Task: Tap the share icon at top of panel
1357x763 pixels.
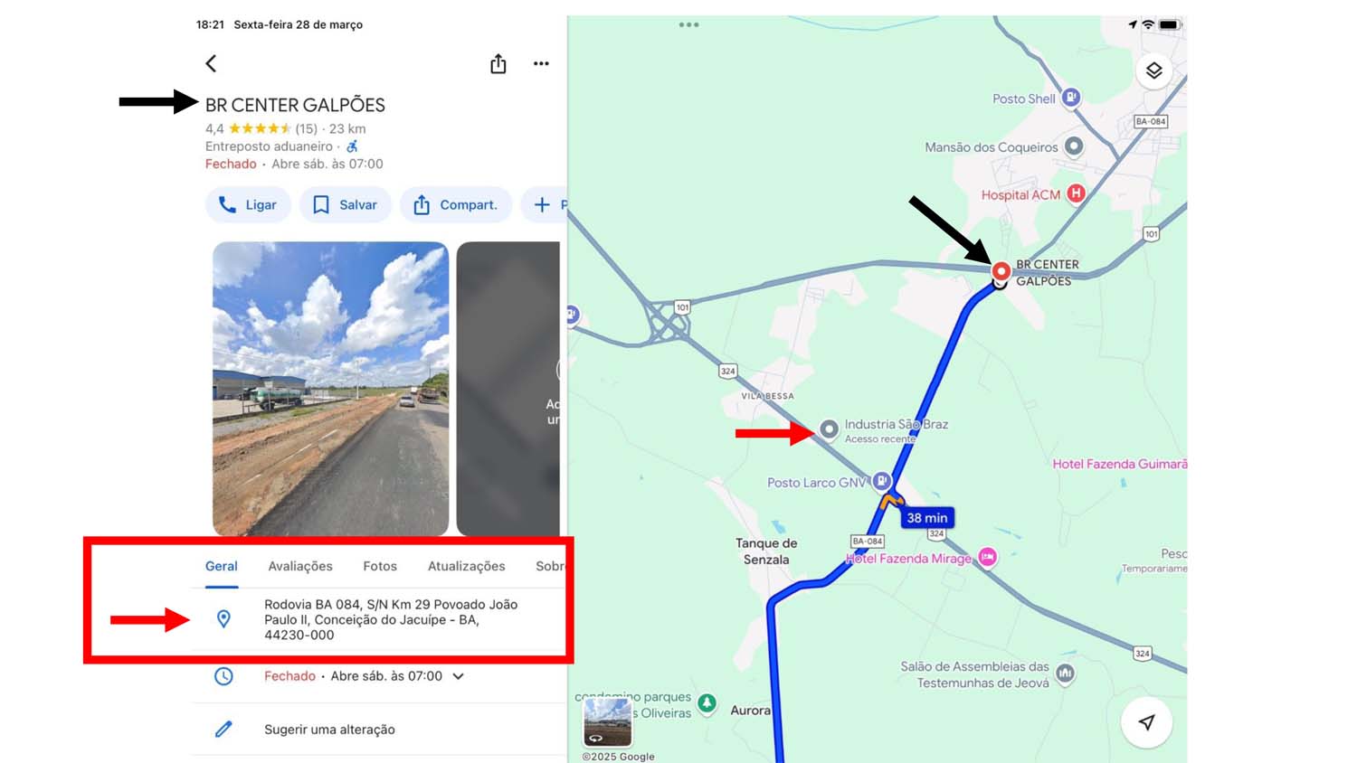Action: tap(498, 63)
